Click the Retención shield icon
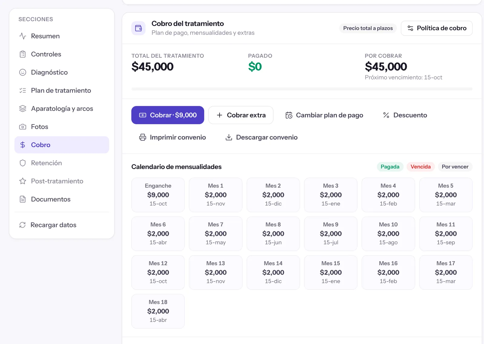This screenshot has width=484, height=344. pyautogui.click(x=23, y=163)
